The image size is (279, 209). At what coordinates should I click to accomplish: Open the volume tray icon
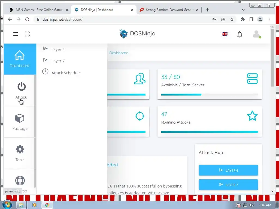coord(251,205)
